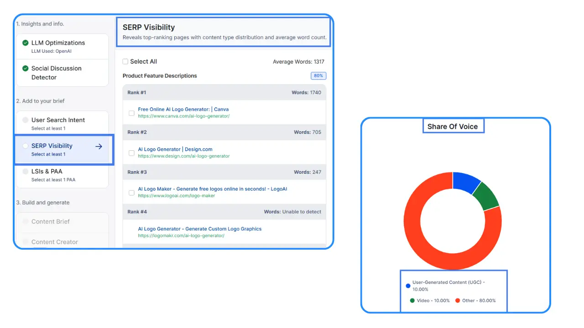Select the User Search Intent radio button
This screenshot has height=328, width=584.
tap(26, 120)
